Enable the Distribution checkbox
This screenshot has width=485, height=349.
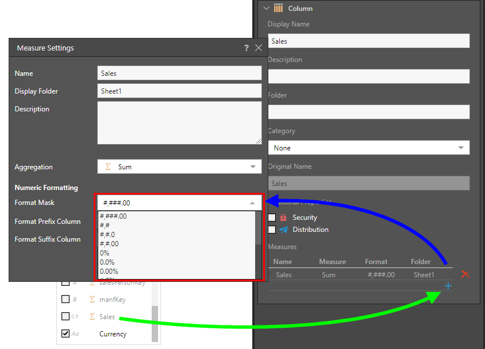(x=272, y=230)
